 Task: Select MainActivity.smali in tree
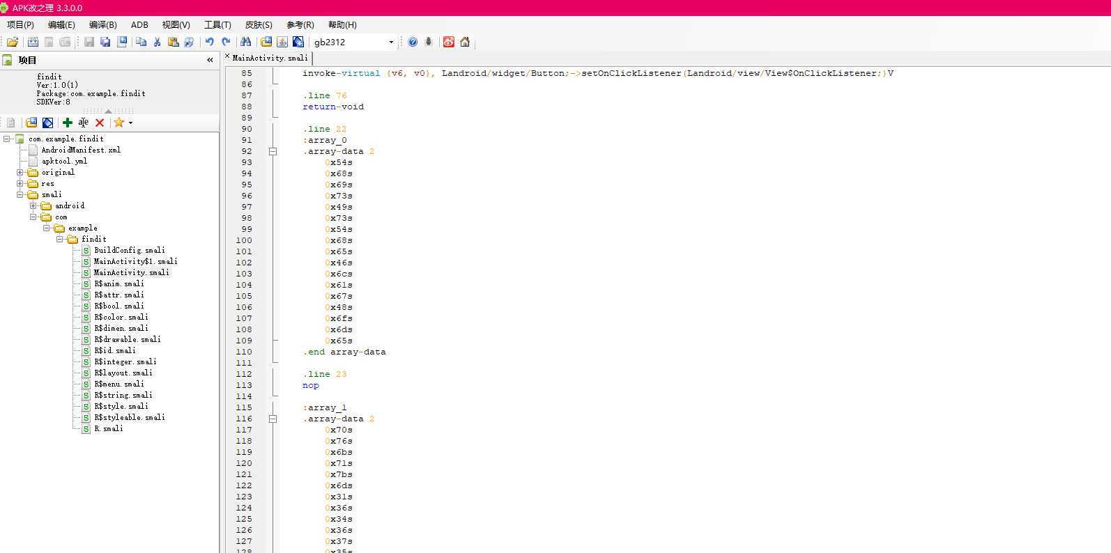132,272
